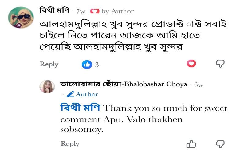View the 3 reactions count
This screenshot has height=153, width=236.
[97, 65]
